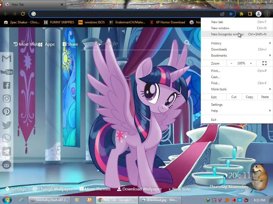Open Telegram from the left sidebar
The height and width of the screenshot is (204, 273).
coord(7,151)
